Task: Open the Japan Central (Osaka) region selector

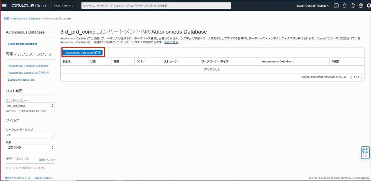Action: (313, 5)
